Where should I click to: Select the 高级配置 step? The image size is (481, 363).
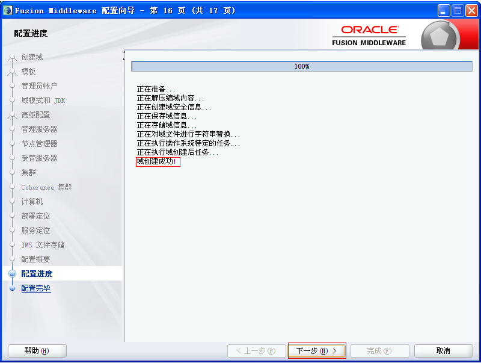pos(35,114)
